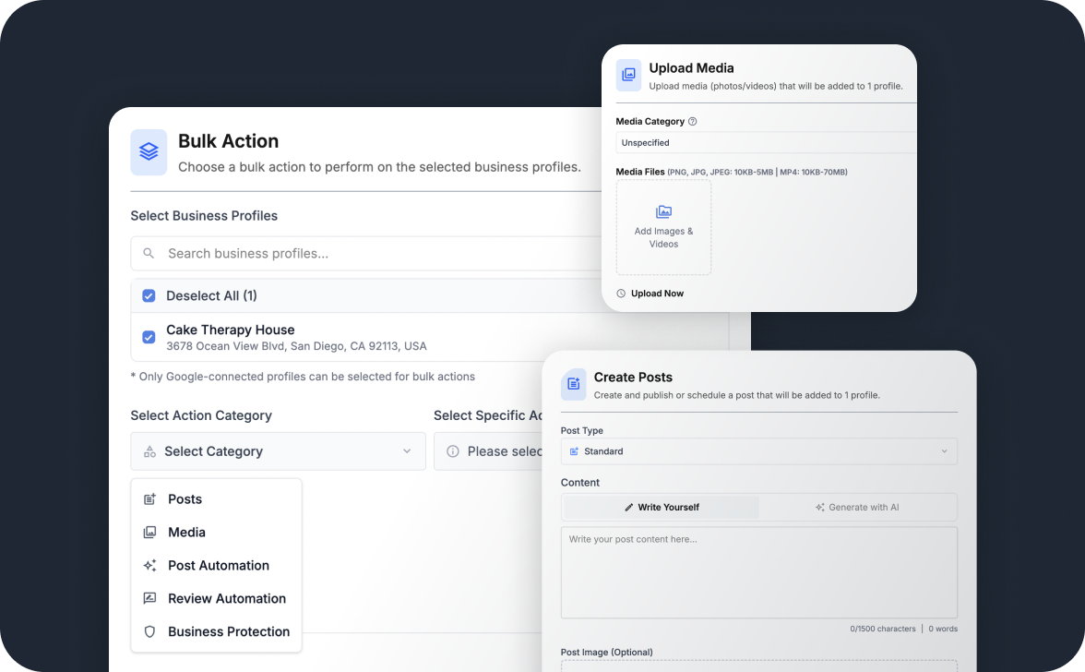Click the Add Images & Videos dropzone
The width and height of the screenshot is (1085, 672).
[x=663, y=228]
